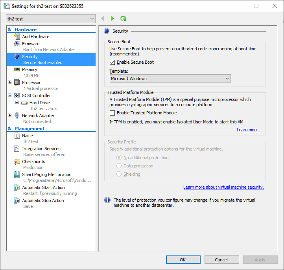The height and width of the screenshot is (270, 284).
Task: Collapse the SCSI Controller tree node
Action: pyautogui.click(x=10, y=96)
